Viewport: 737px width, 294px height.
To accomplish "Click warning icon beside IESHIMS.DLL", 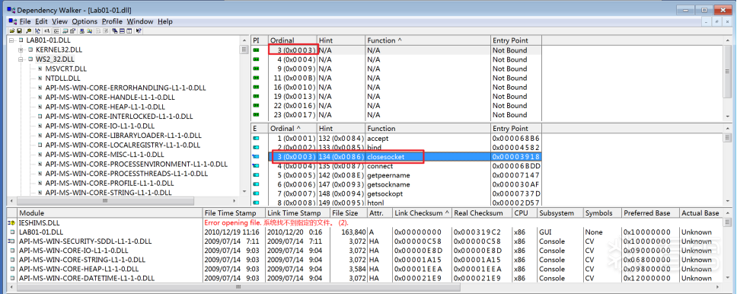I will click(11, 222).
